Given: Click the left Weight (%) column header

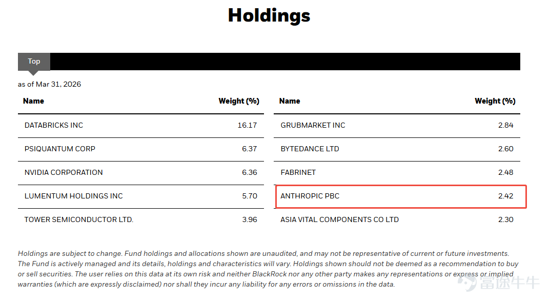Looking at the screenshot, I should (239, 101).
